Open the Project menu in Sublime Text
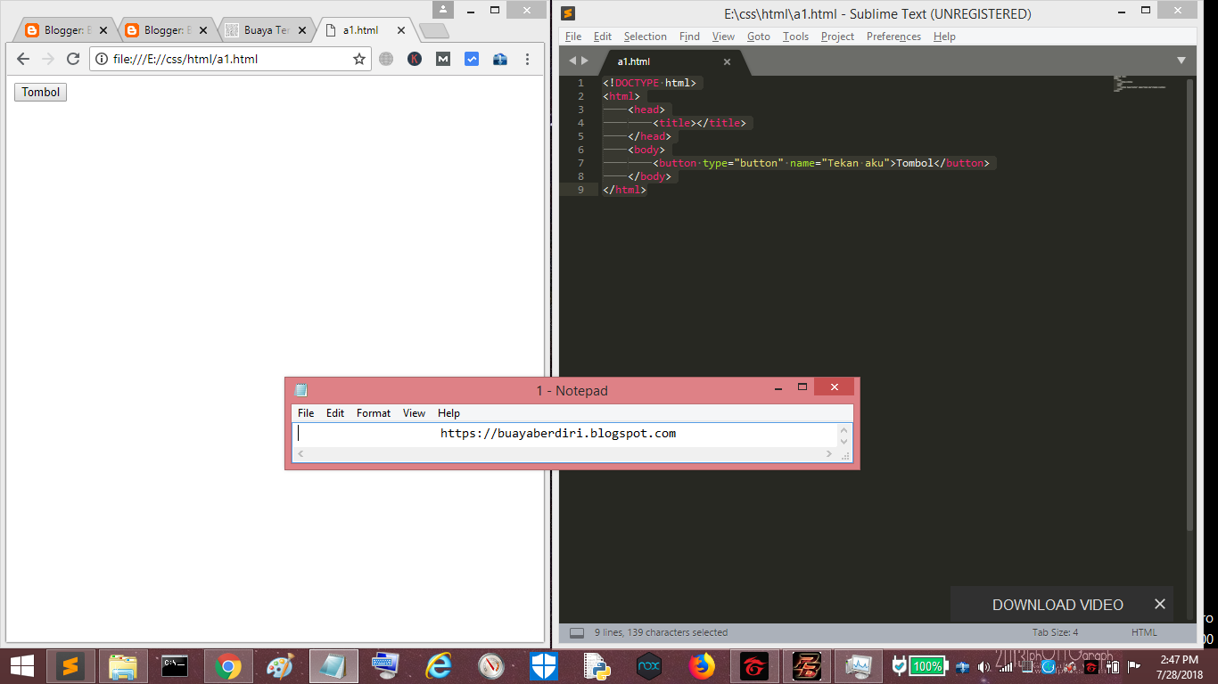Image resolution: width=1218 pixels, height=684 pixels. click(x=837, y=37)
